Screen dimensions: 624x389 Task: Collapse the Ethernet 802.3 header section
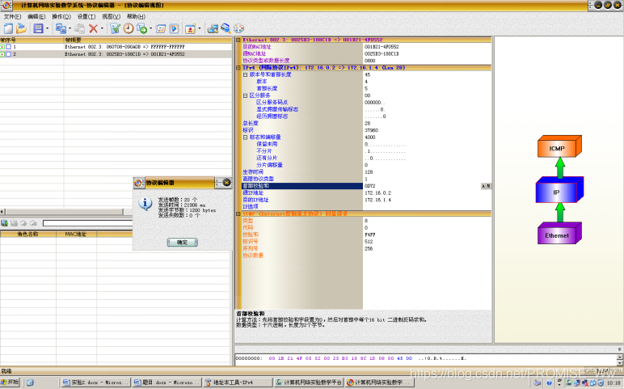(x=238, y=40)
